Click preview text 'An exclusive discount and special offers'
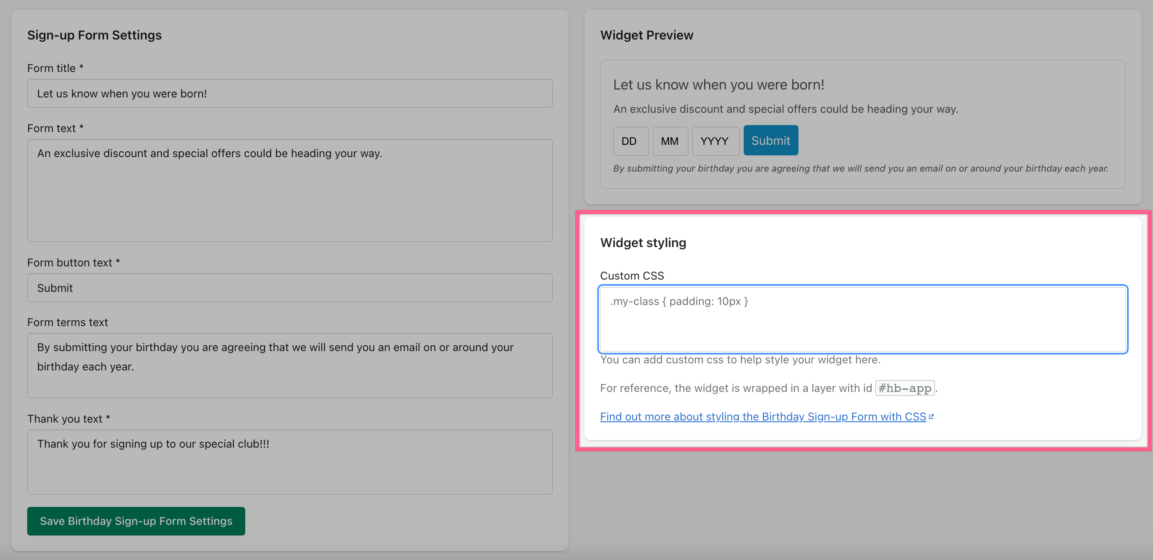 (x=785, y=109)
